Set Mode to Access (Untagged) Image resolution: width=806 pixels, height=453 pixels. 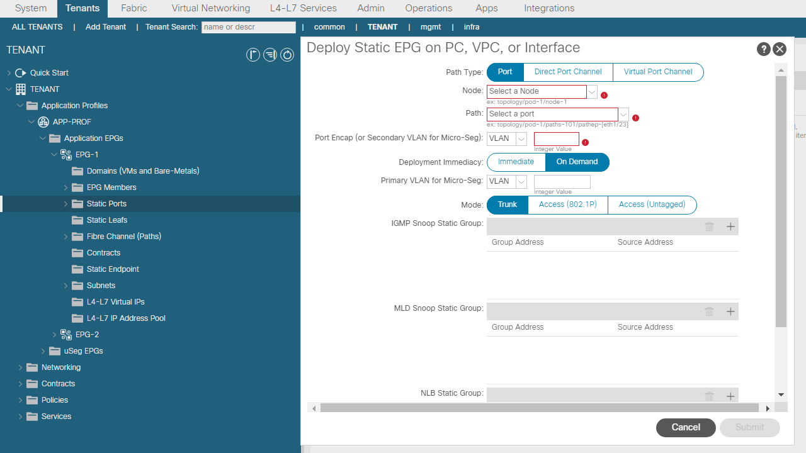(x=652, y=205)
